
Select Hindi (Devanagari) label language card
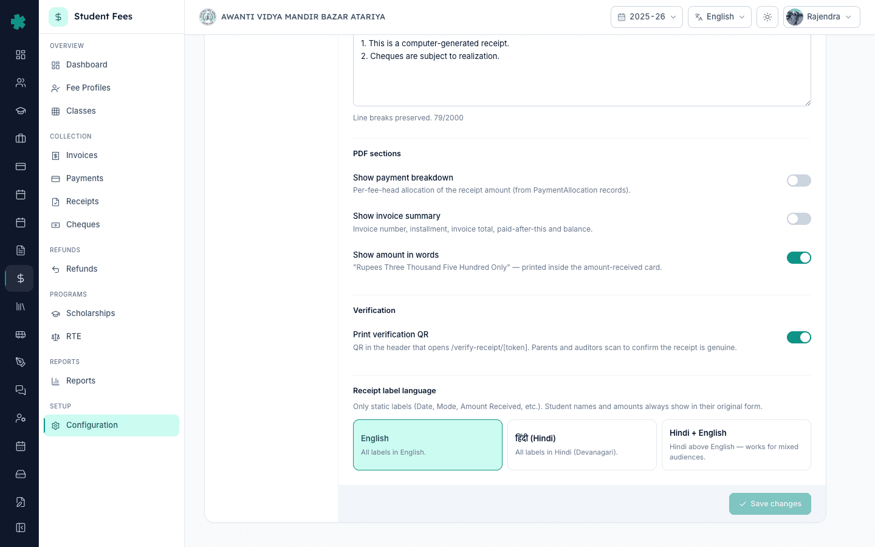point(582,445)
